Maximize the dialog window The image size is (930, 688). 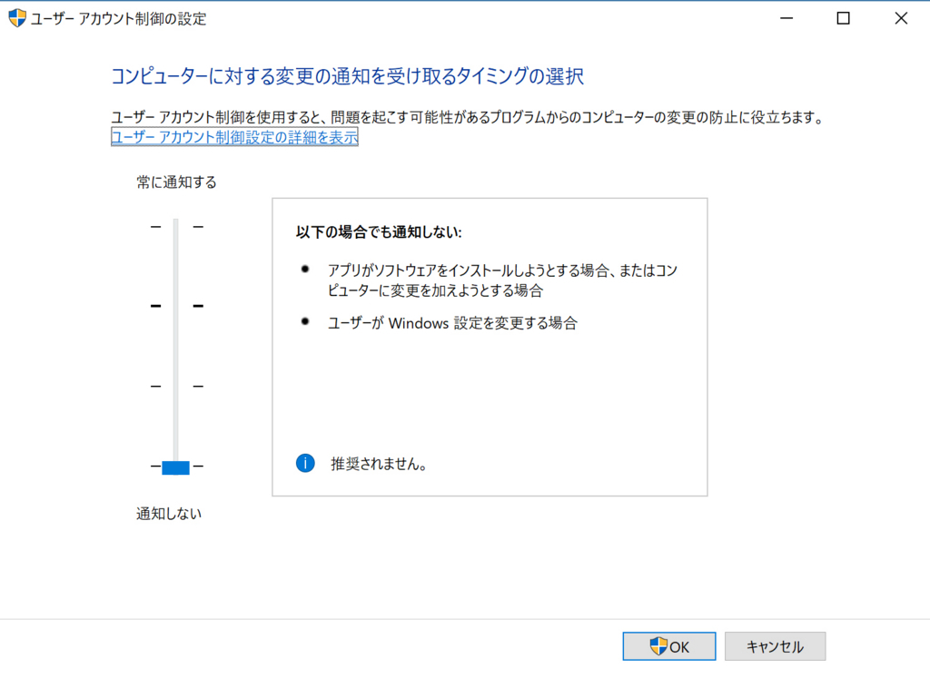click(x=843, y=18)
